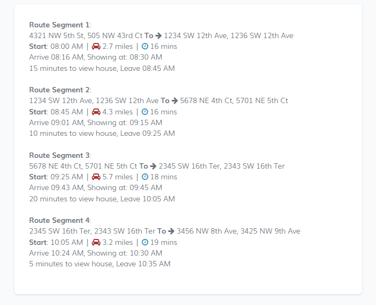
Task: Click the clock icon beside 18 mins
Action: pyautogui.click(x=145, y=177)
